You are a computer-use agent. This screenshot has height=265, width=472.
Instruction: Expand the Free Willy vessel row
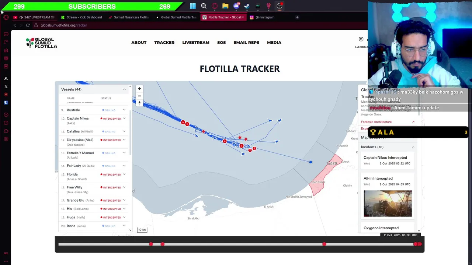click(x=124, y=187)
